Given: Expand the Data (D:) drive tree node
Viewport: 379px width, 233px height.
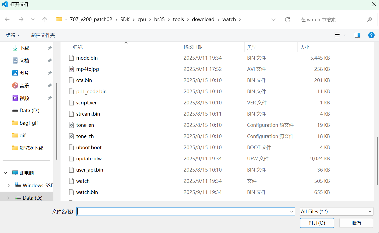Looking at the screenshot, I should (9, 198).
